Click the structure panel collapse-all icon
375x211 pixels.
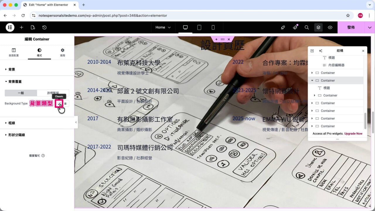coord(312,51)
